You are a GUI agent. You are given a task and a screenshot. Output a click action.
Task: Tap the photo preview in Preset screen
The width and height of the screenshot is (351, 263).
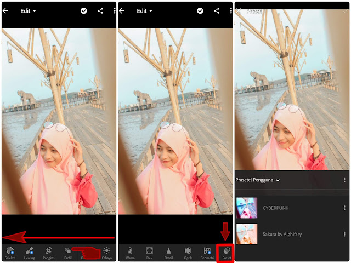point(292,90)
